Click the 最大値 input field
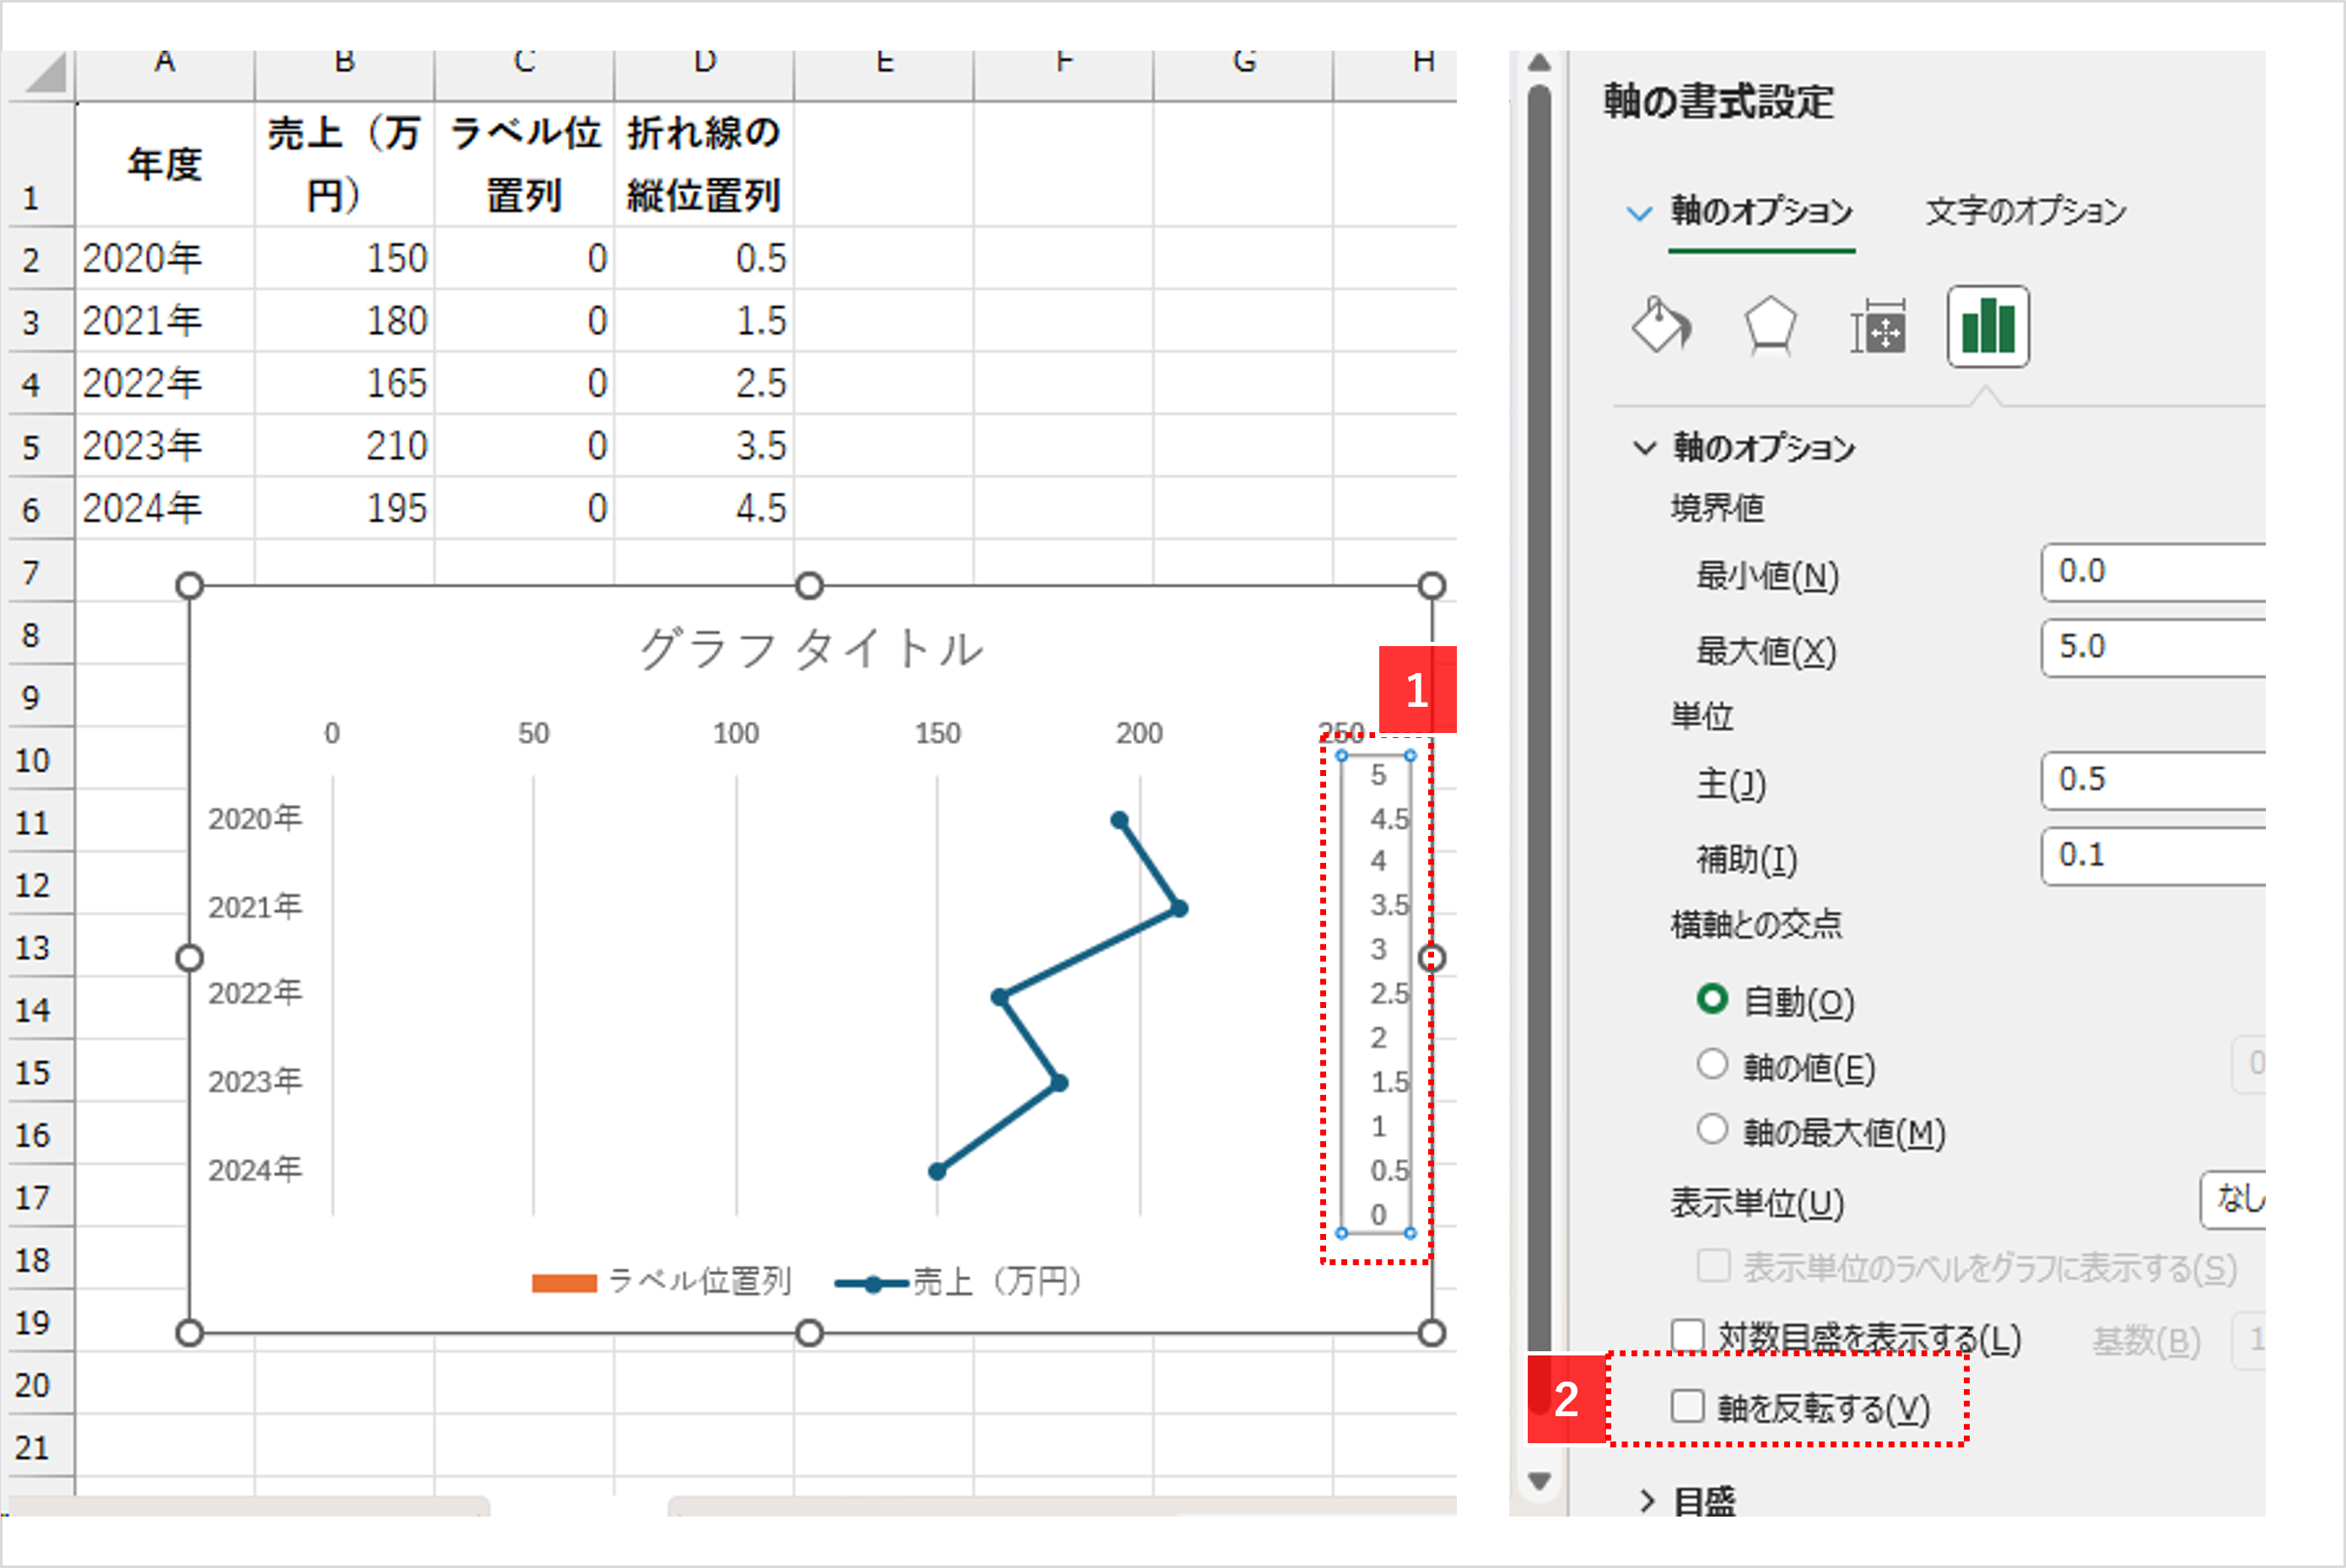The width and height of the screenshot is (2346, 1568). pos(2152,648)
